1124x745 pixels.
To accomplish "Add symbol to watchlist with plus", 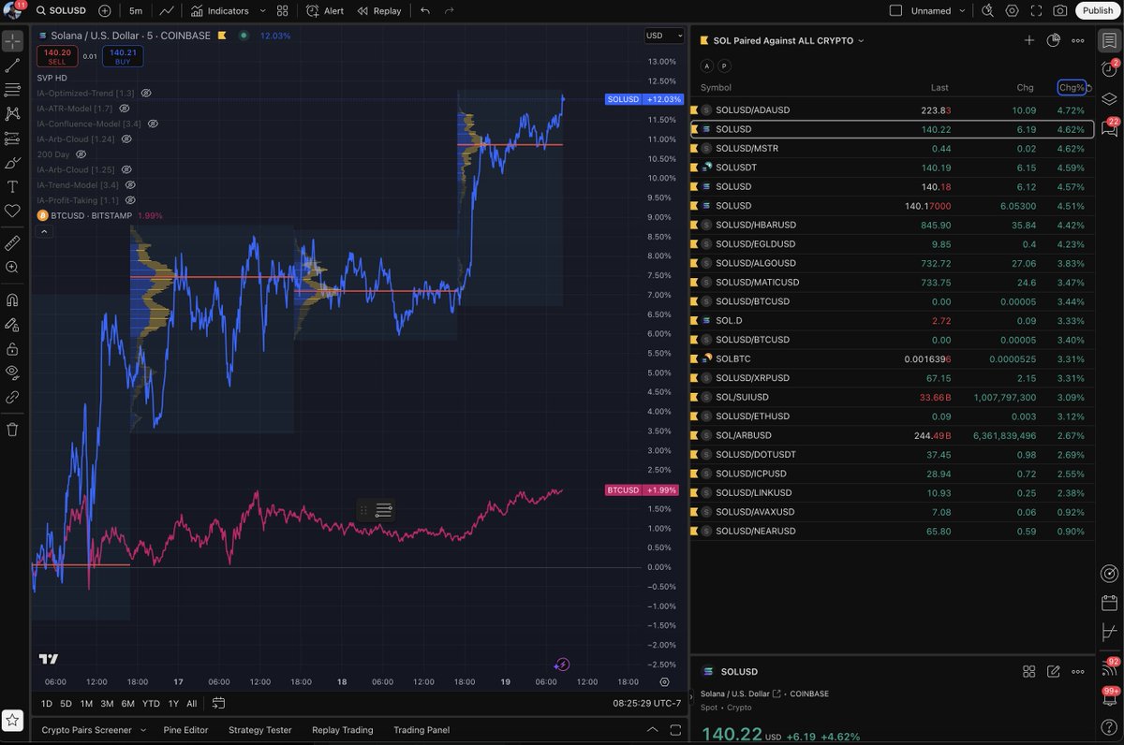I will coord(1029,40).
